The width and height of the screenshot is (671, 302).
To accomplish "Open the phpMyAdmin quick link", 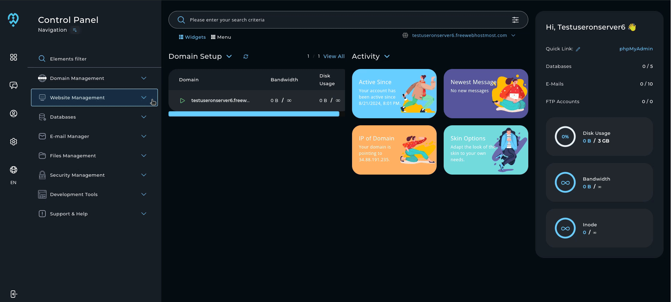I will coord(636,49).
